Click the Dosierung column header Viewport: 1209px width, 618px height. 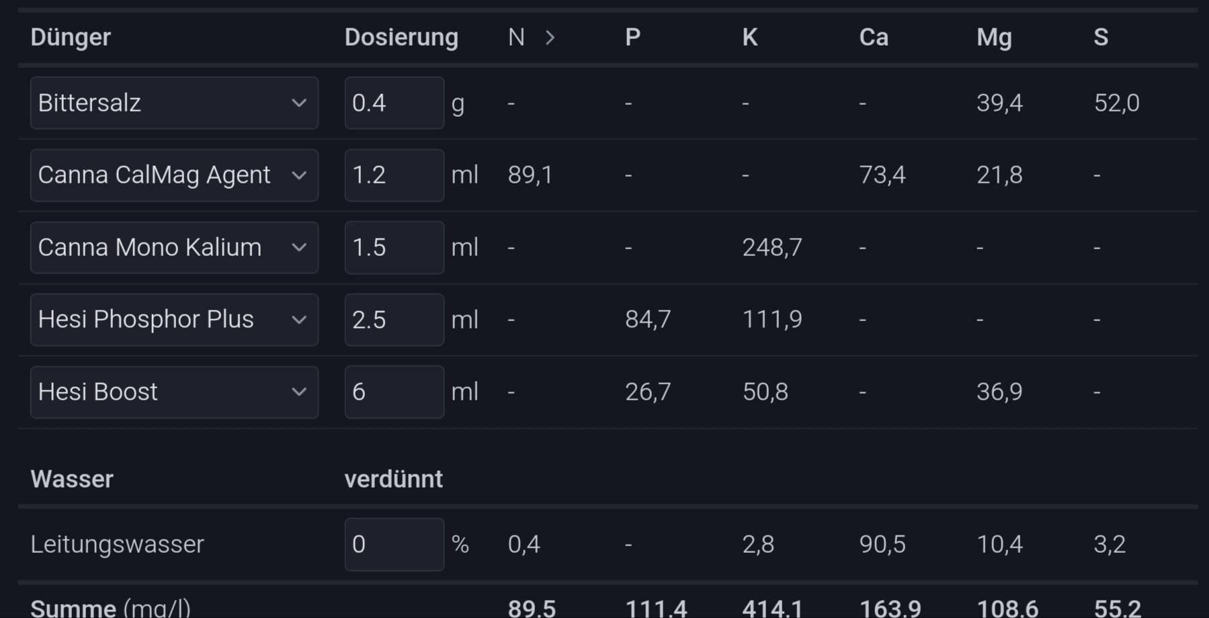[401, 38]
